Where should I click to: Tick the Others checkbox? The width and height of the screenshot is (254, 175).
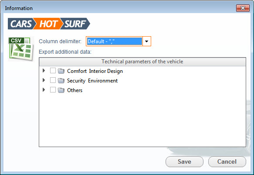click(x=53, y=90)
